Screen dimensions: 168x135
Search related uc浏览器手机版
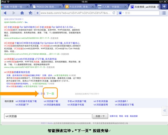(76, 105)
